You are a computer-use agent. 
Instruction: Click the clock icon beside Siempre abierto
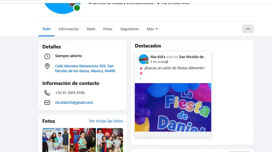pos(47,56)
